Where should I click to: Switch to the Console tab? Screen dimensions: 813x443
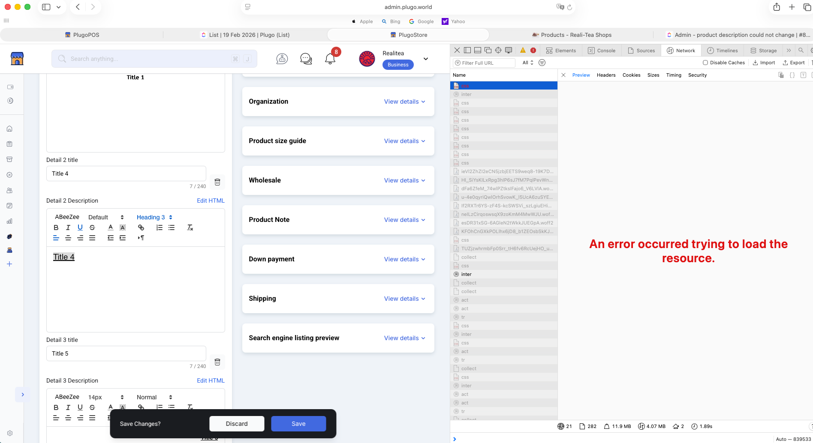602,51
